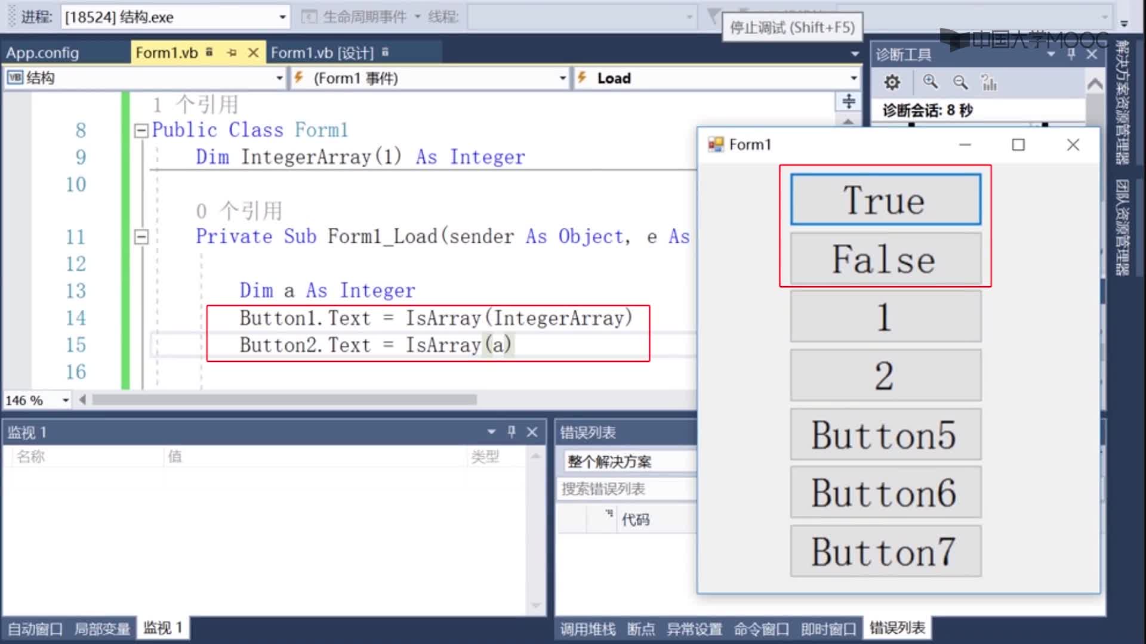Close the Form1.vb editor tab
This screenshot has width=1146, height=644.
click(x=253, y=52)
